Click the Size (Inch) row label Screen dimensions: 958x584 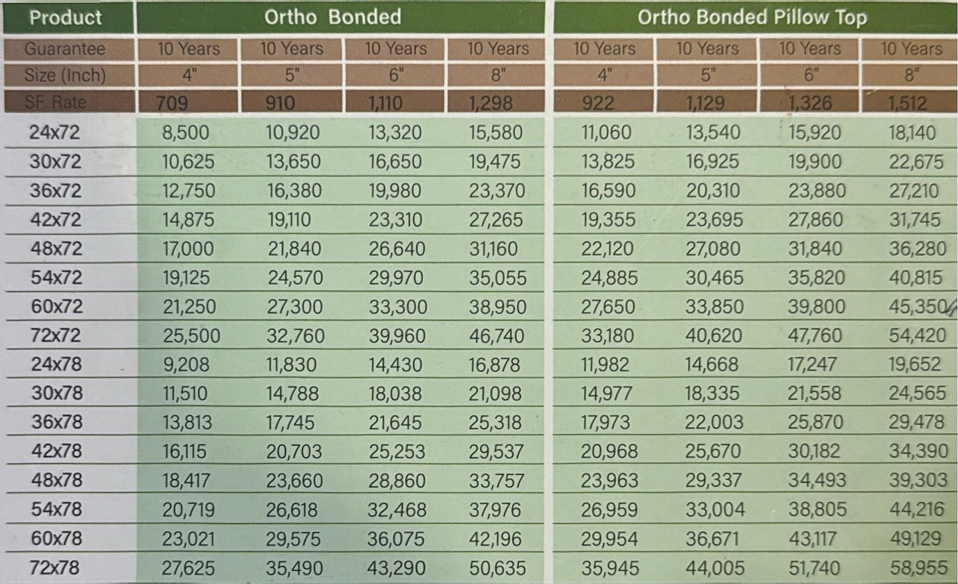point(65,75)
